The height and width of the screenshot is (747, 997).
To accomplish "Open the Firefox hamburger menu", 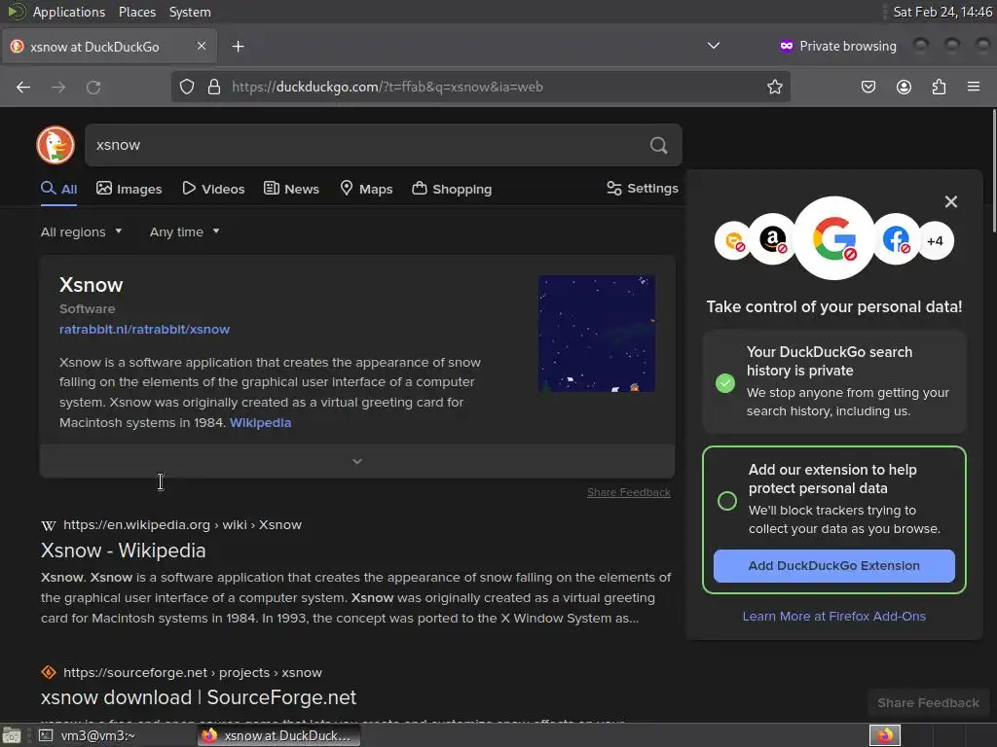I will 974,87.
